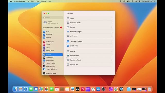This screenshot has height=93, width=165.
Task: Open the Trash in the Dock
Action: coord(150,89)
